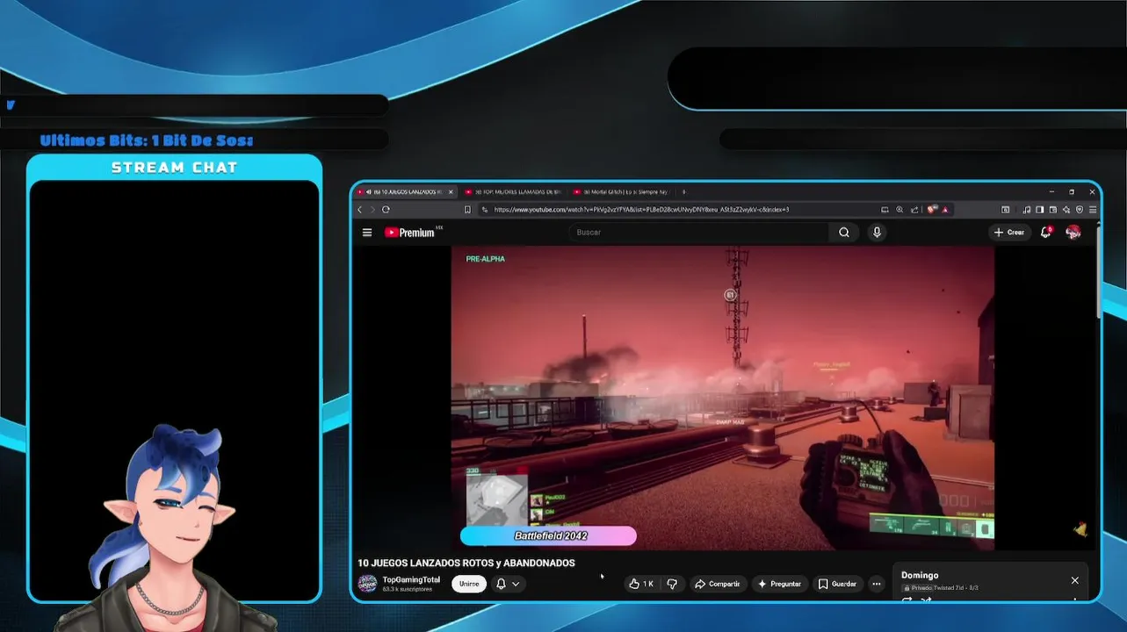
Task: Open the Brave Shields lion icon
Action: coord(932,210)
